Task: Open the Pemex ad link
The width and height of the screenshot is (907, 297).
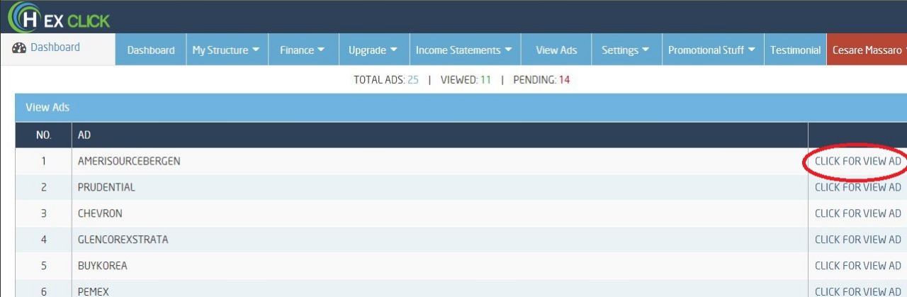Action: pos(857,291)
